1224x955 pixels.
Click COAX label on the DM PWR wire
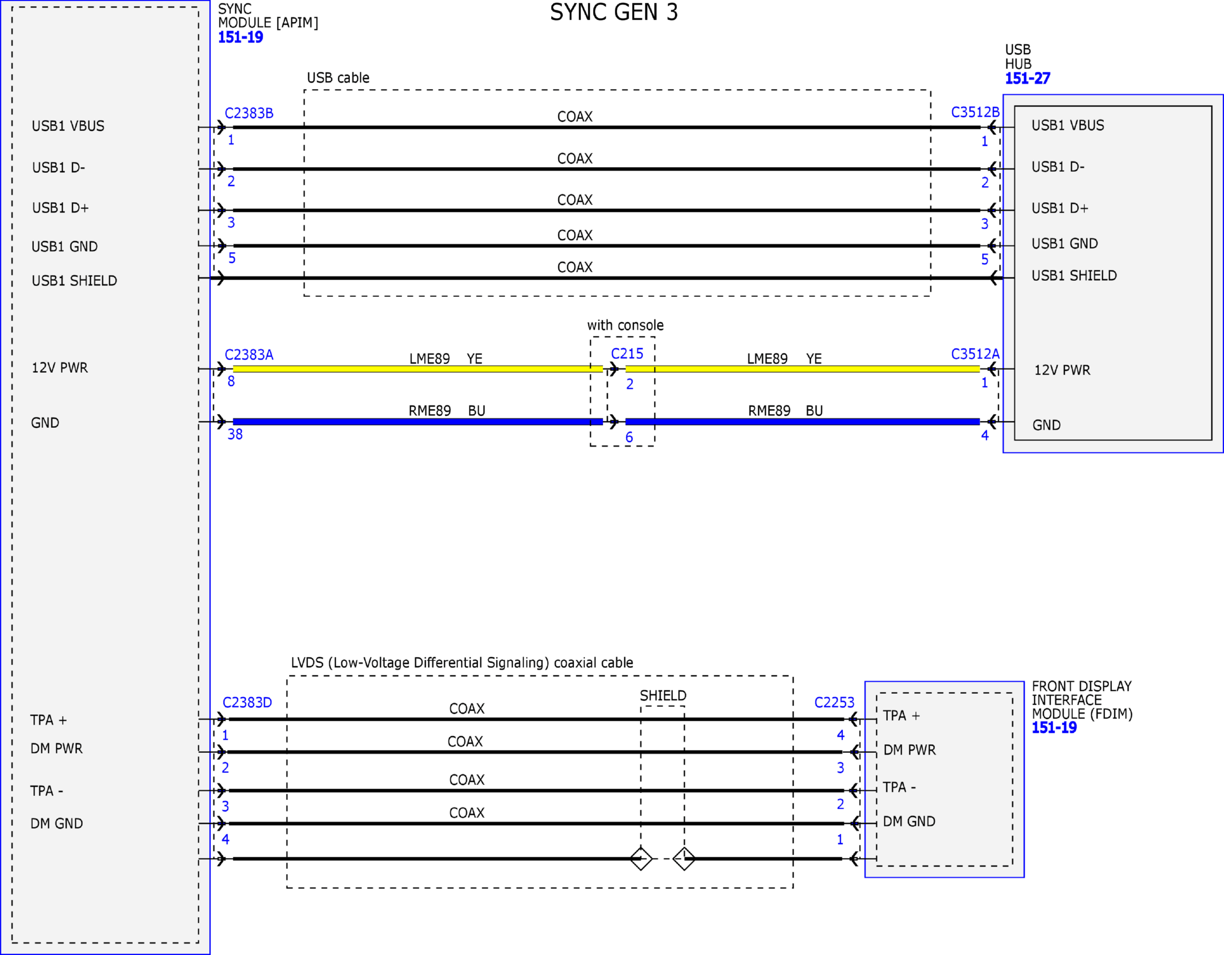click(465, 741)
